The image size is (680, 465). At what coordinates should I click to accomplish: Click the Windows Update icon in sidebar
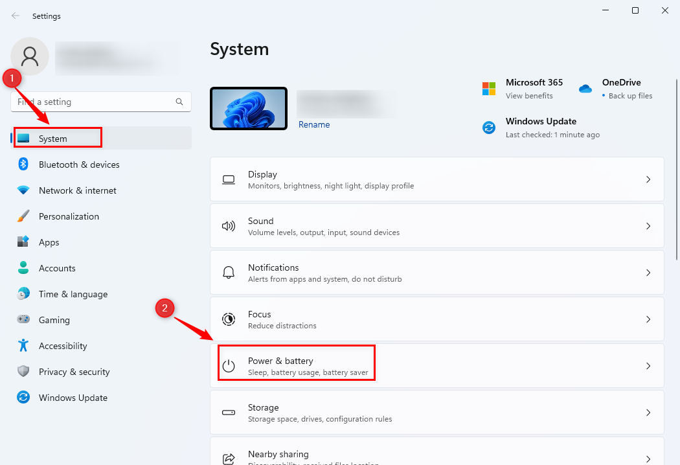click(23, 397)
